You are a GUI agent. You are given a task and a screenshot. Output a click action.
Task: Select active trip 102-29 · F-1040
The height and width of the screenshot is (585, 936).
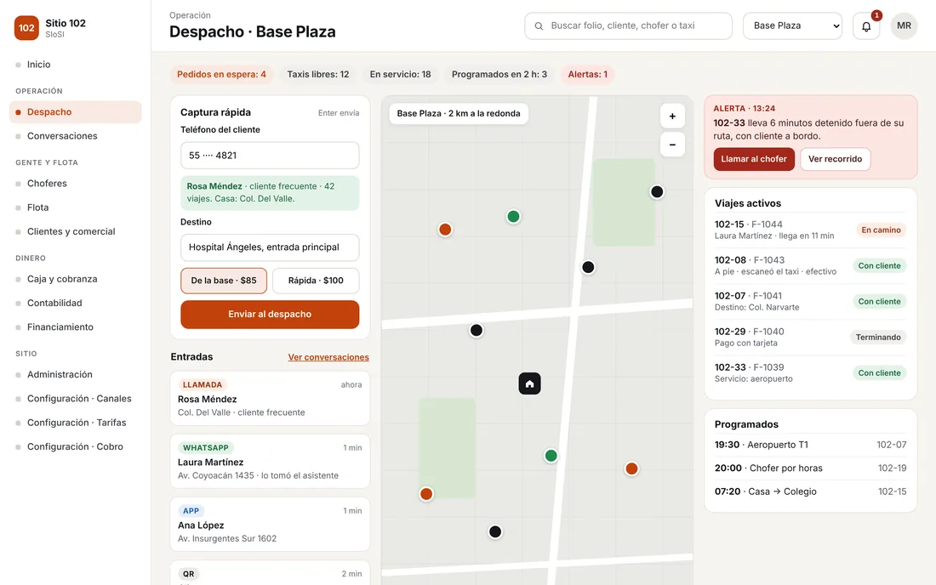[811, 338]
